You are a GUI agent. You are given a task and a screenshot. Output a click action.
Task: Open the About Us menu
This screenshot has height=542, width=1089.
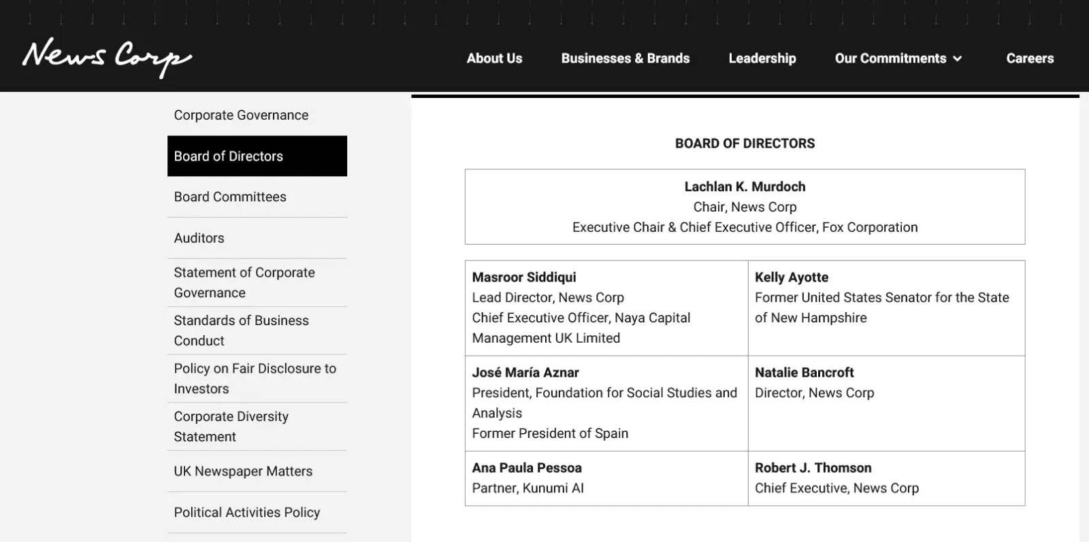494,58
